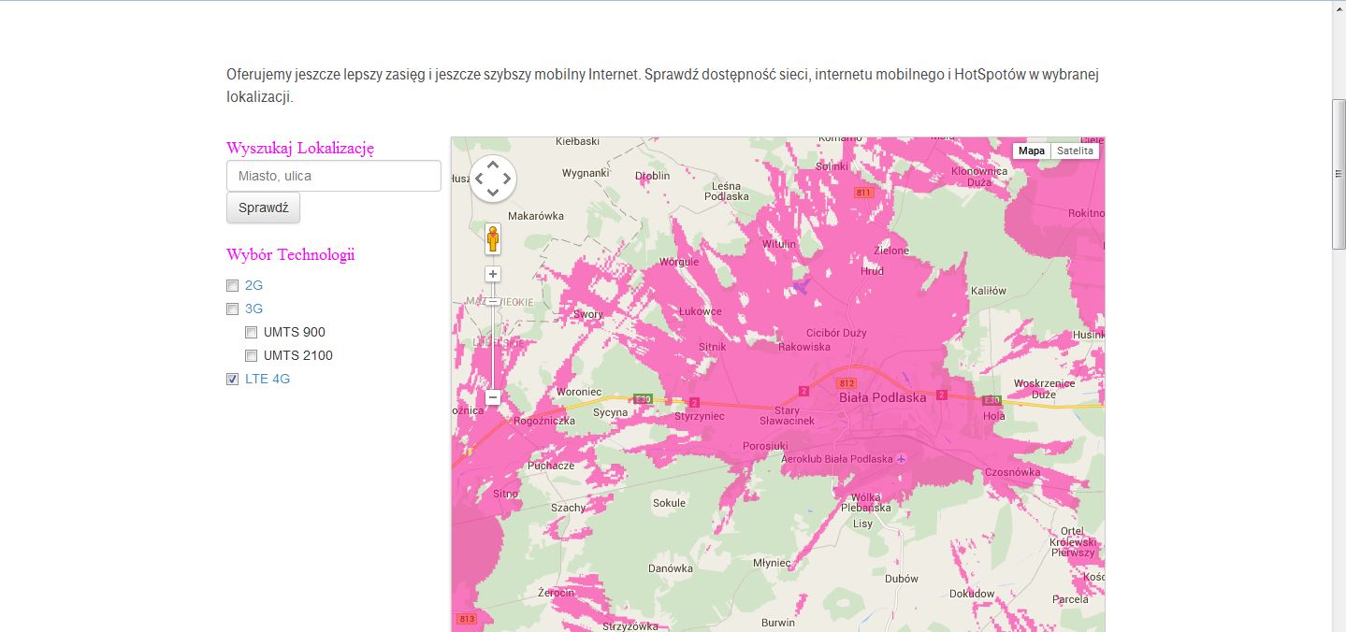Screen dimensions: 1346x632
Task: Click the road 811 shield marker
Action: 862,193
